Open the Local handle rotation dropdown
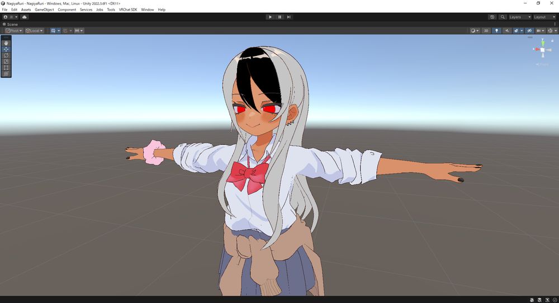This screenshot has height=303, width=559. click(x=35, y=31)
